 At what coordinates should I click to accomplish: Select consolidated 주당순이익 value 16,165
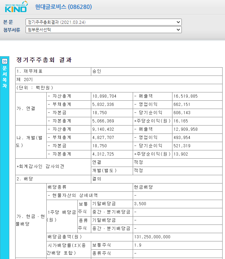click(181, 121)
